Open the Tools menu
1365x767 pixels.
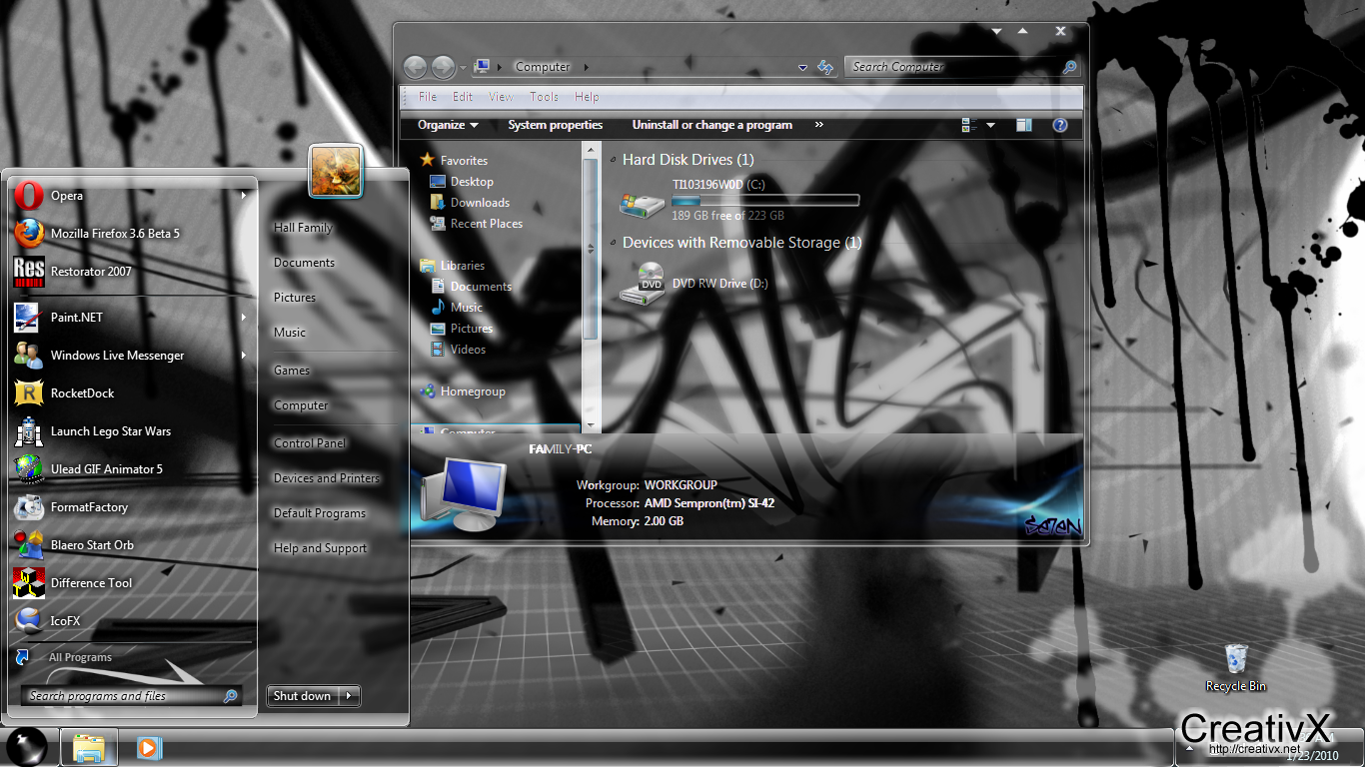(544, 97)
